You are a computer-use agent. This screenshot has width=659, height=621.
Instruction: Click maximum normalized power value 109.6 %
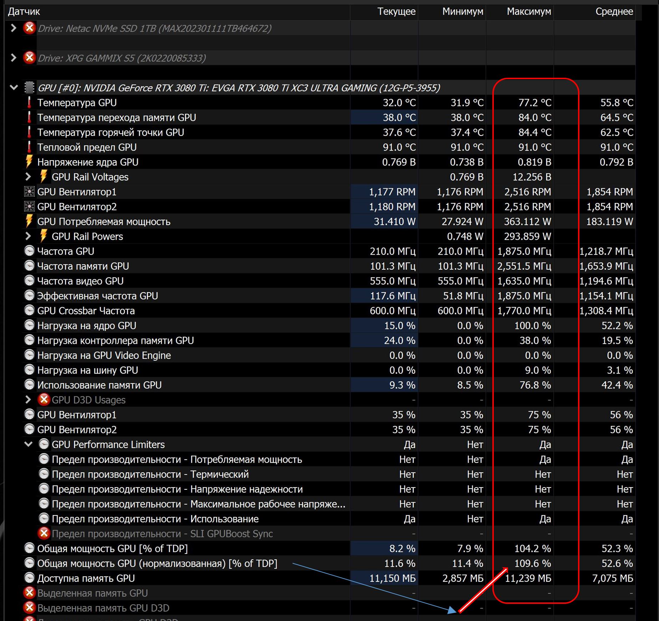click(532, 563)
